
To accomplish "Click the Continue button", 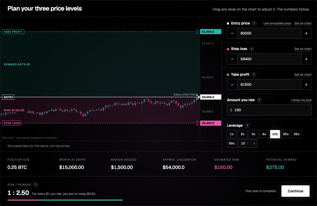I will pos(295,191).
